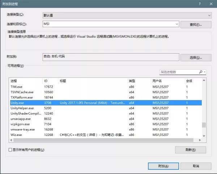Open the search options dropdown arrow
The height and width of the screenshot is (174, 217).
point(205,72)
